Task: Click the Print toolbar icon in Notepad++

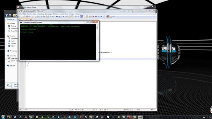Action: coord(37,17)
